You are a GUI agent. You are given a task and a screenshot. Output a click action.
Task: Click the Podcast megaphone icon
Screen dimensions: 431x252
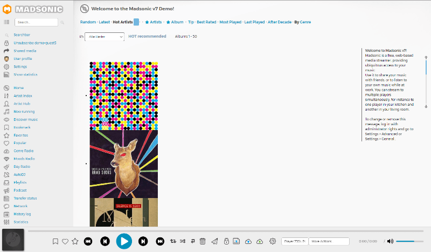[6, 190]
